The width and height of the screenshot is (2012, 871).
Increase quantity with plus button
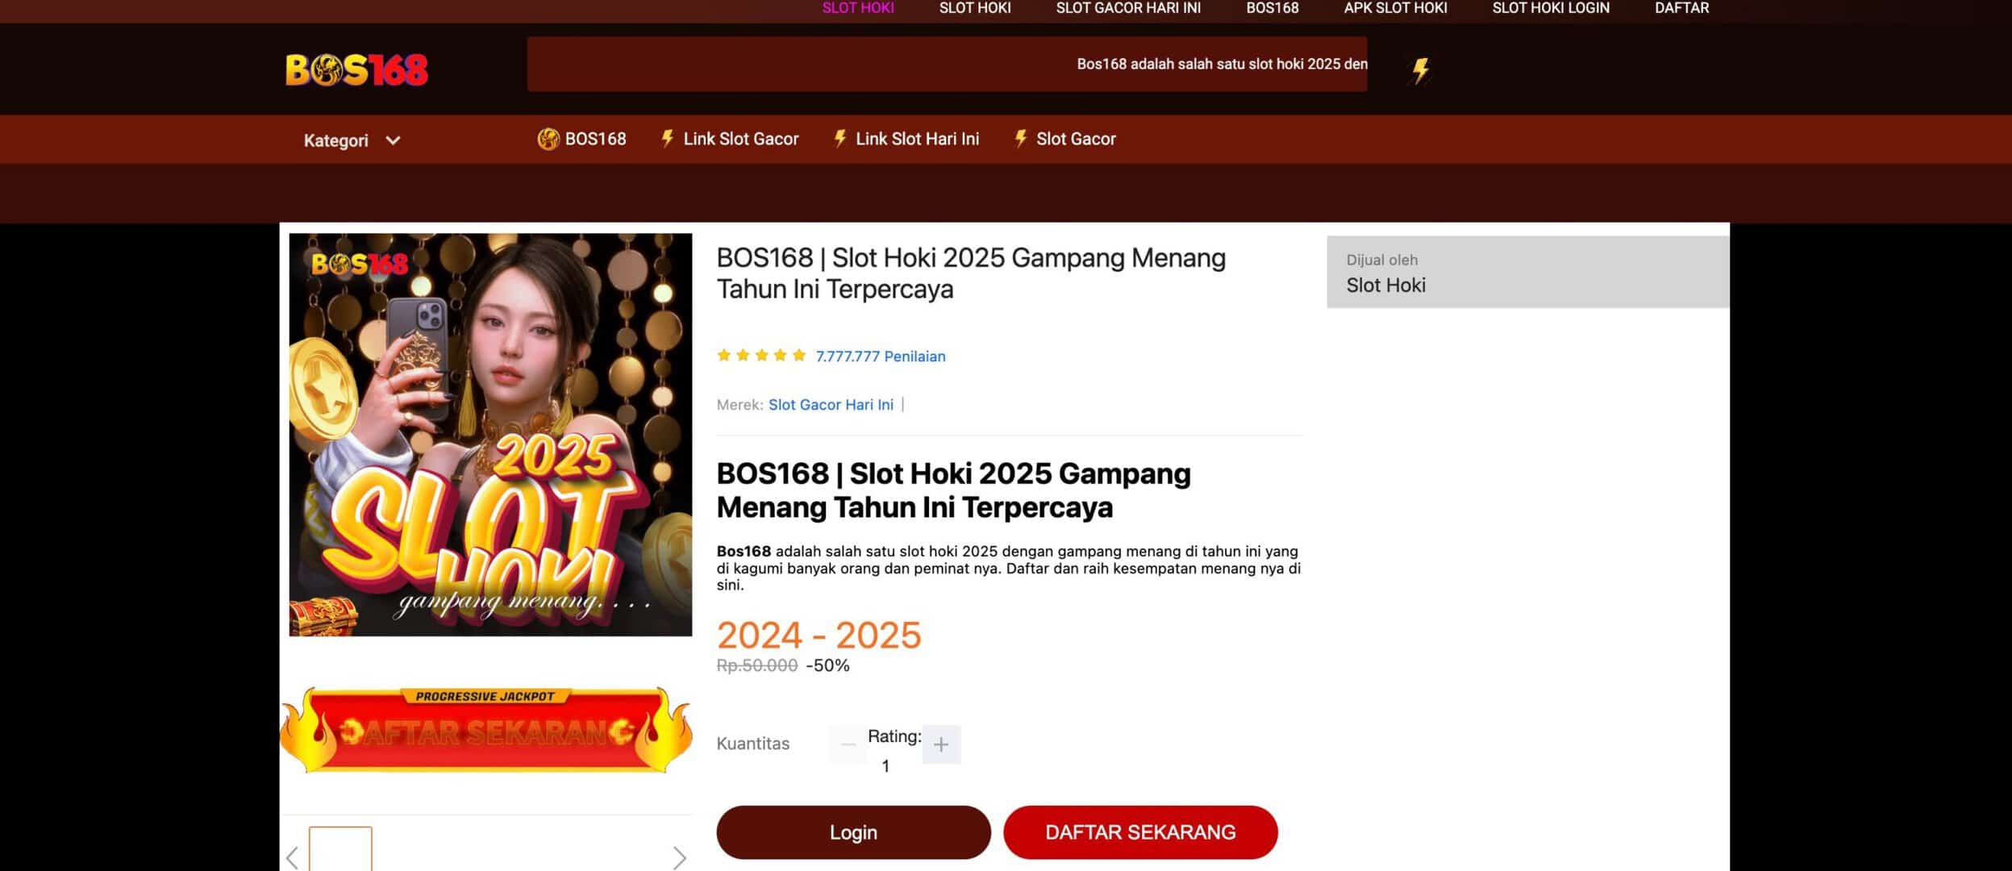(941, 744)
